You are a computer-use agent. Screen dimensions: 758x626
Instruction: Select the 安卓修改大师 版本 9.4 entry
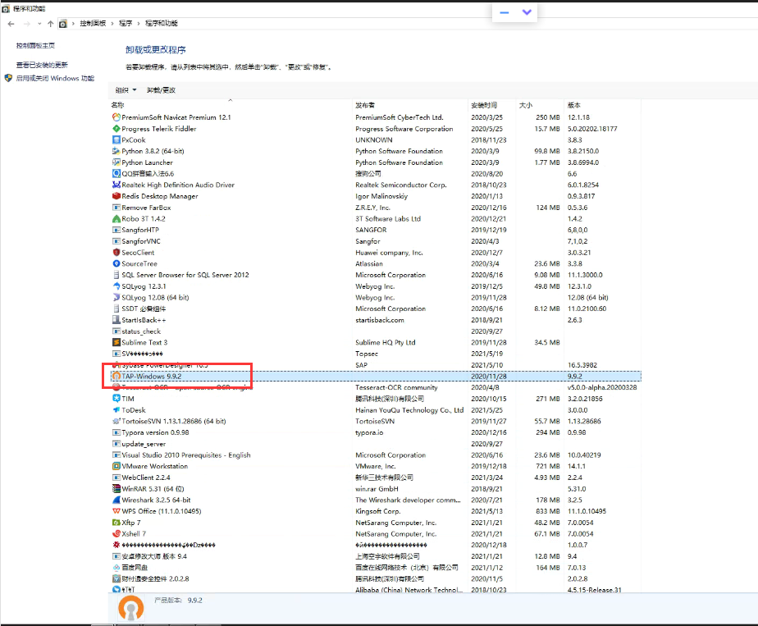click(x=376, y=556)
